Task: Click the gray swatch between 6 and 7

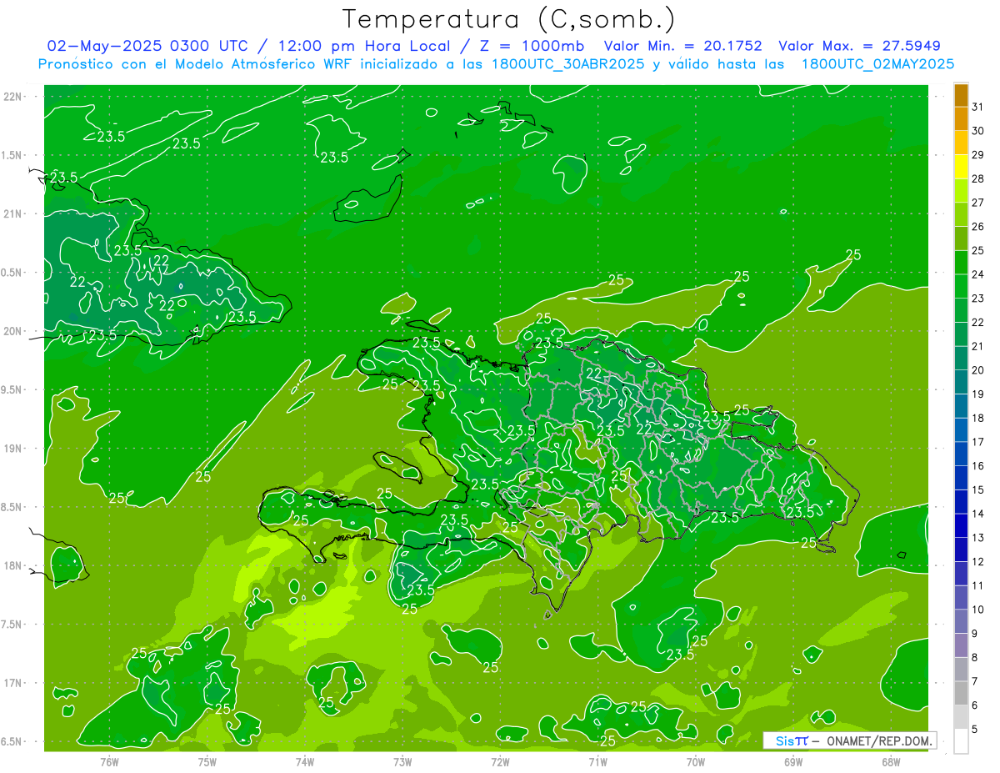Action: [x=961, y=693]
